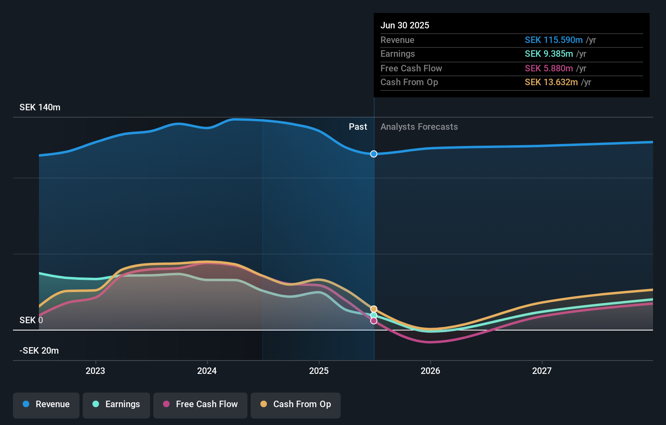Click the Free Cash Flow legend button
This screenshot has height=425, width=666.
[x=200, y=404]
